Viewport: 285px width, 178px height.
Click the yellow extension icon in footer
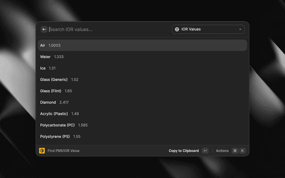click(42, 151)
